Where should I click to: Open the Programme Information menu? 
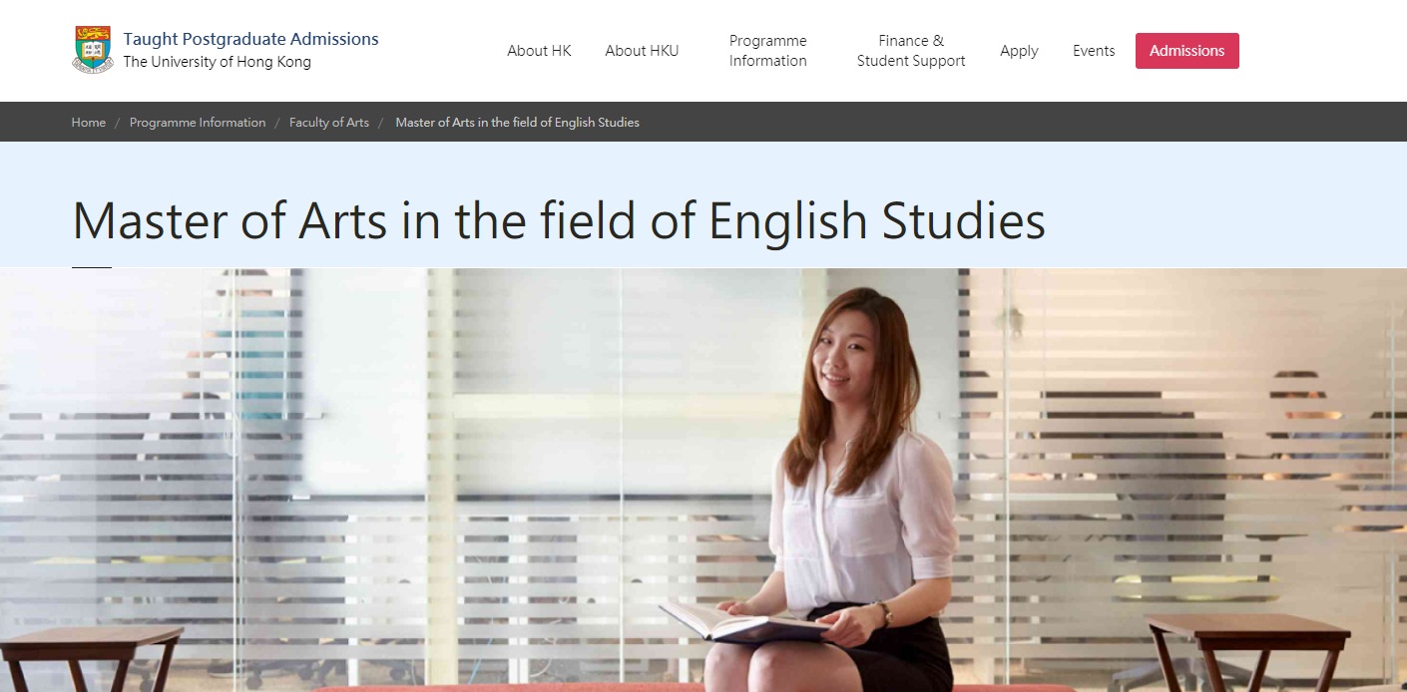[767, 51]
